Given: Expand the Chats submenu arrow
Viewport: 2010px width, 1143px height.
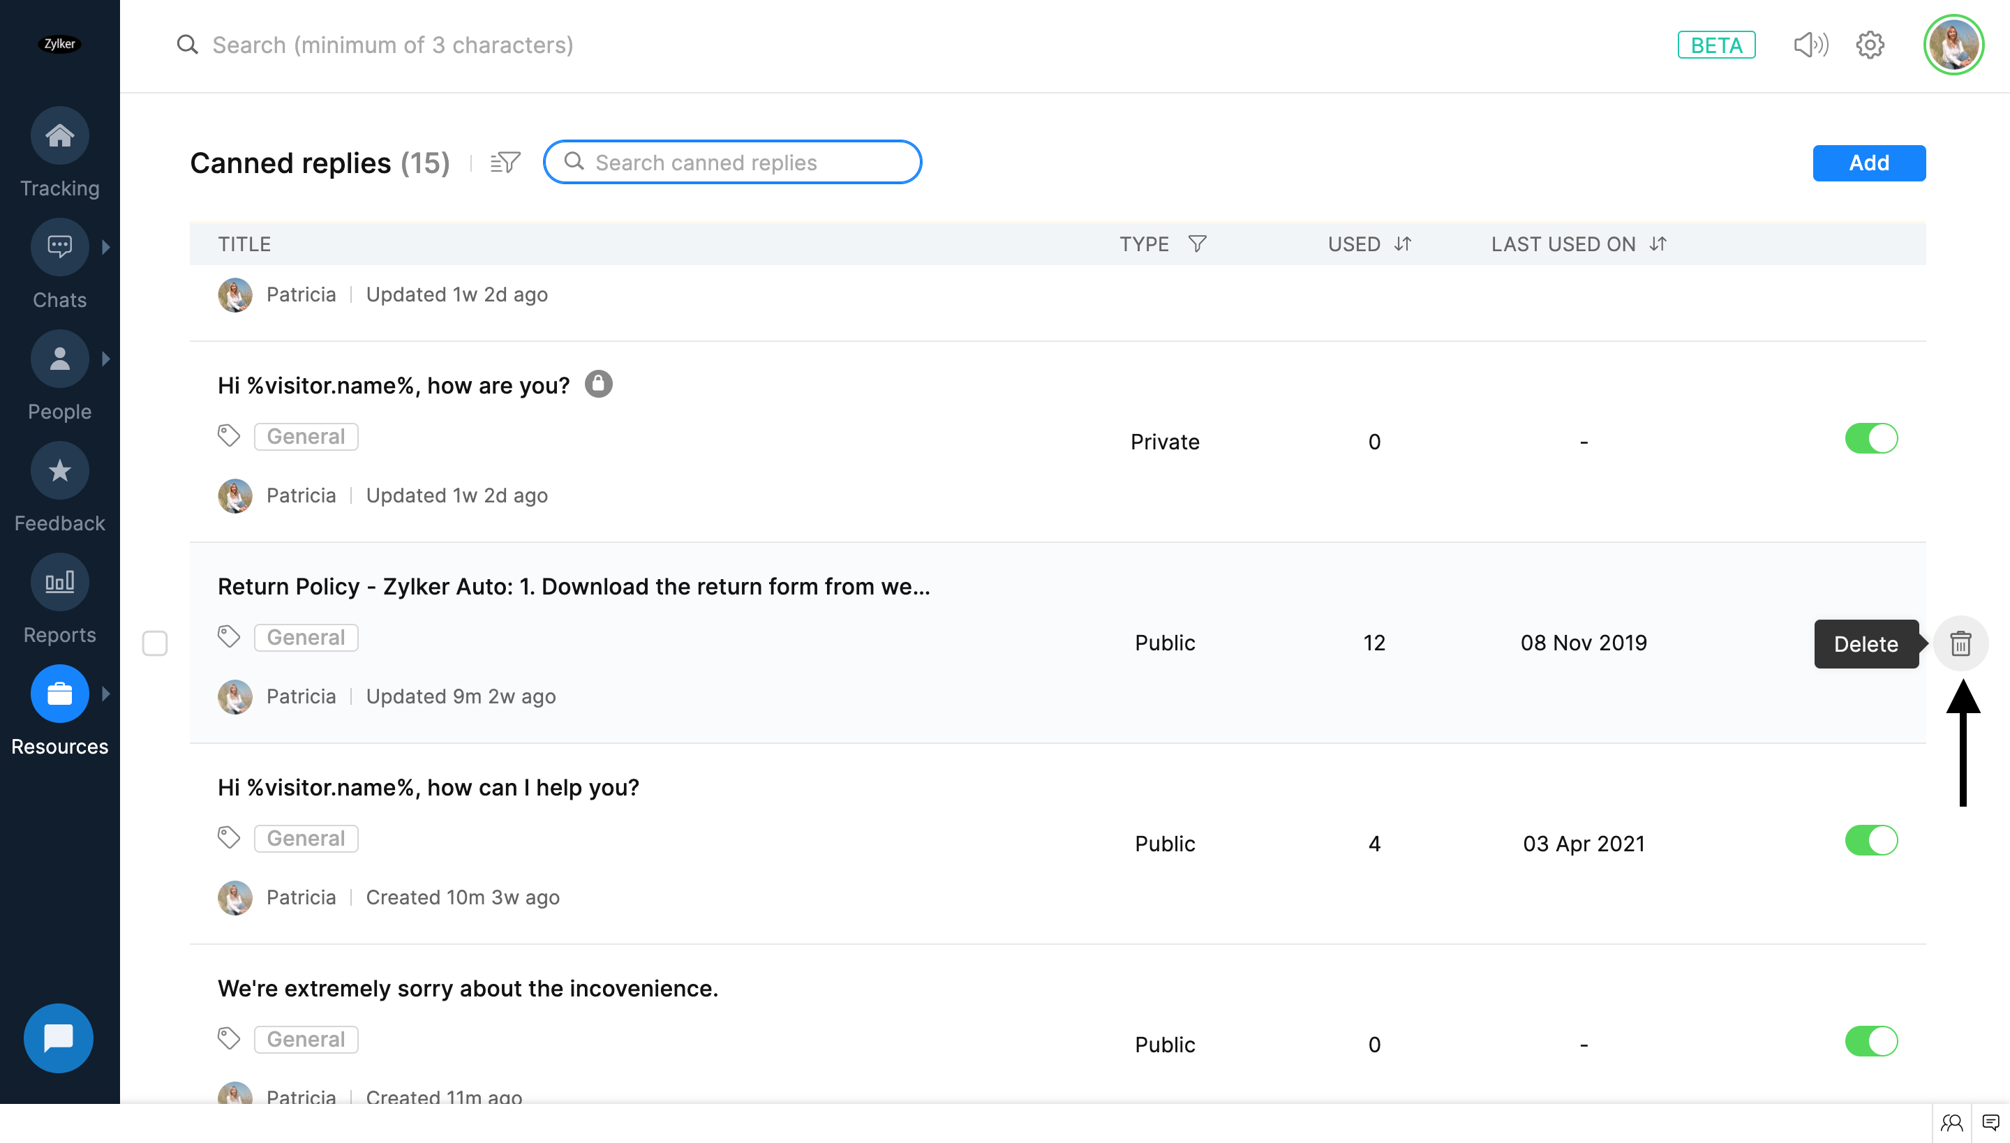Looking at the screenshot, I should coord(106,247).
